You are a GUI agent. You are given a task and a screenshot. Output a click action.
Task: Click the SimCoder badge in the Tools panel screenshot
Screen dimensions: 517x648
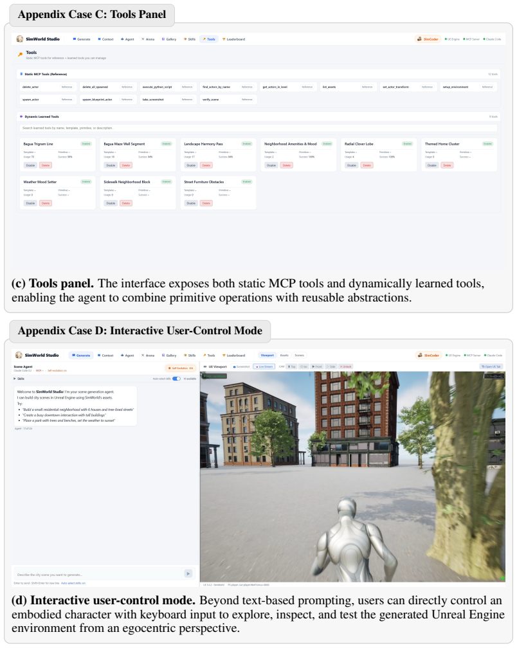[x=428, y=39]
